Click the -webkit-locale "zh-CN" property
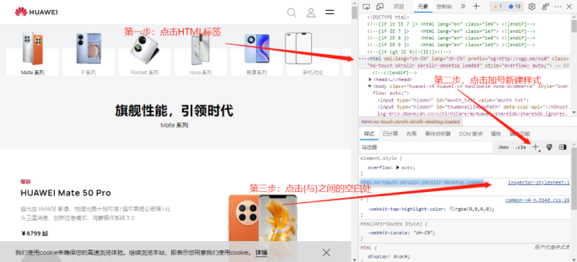This screenshot has height=262, width=577. (x=402, y=233)
